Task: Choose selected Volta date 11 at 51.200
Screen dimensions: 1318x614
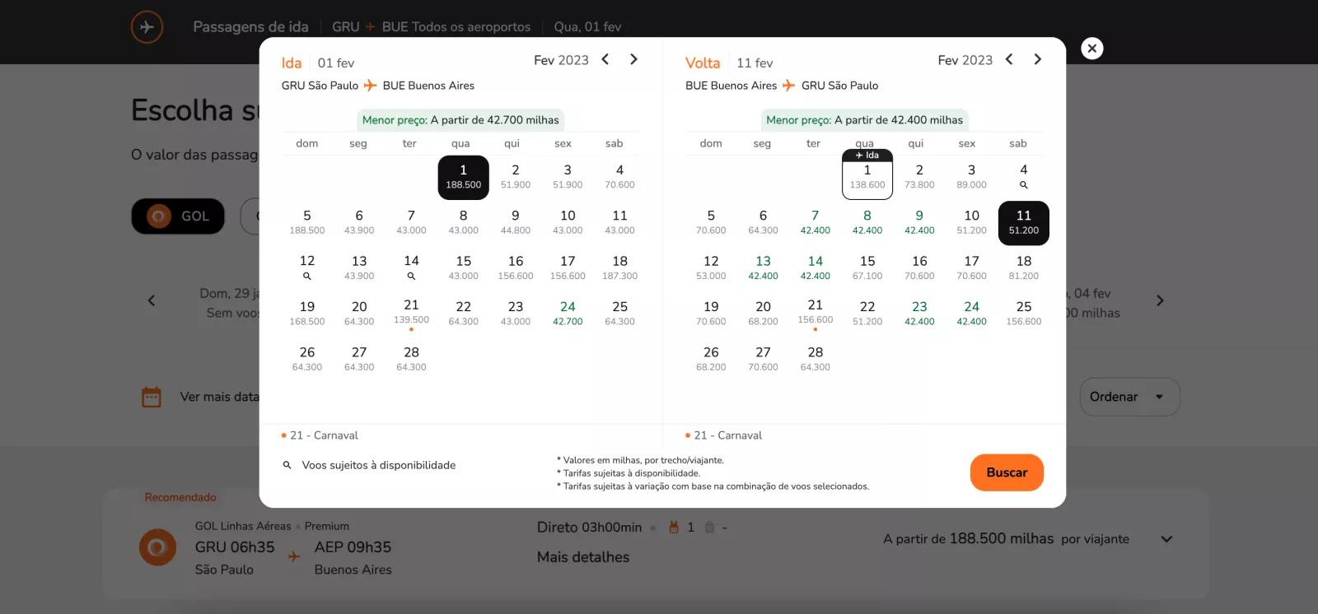Action: coord(1024,223)
